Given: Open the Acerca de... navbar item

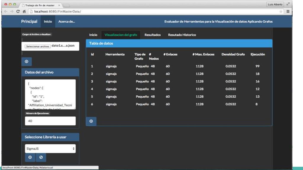Looking at the screenshot, I should [x=67, y=21].
